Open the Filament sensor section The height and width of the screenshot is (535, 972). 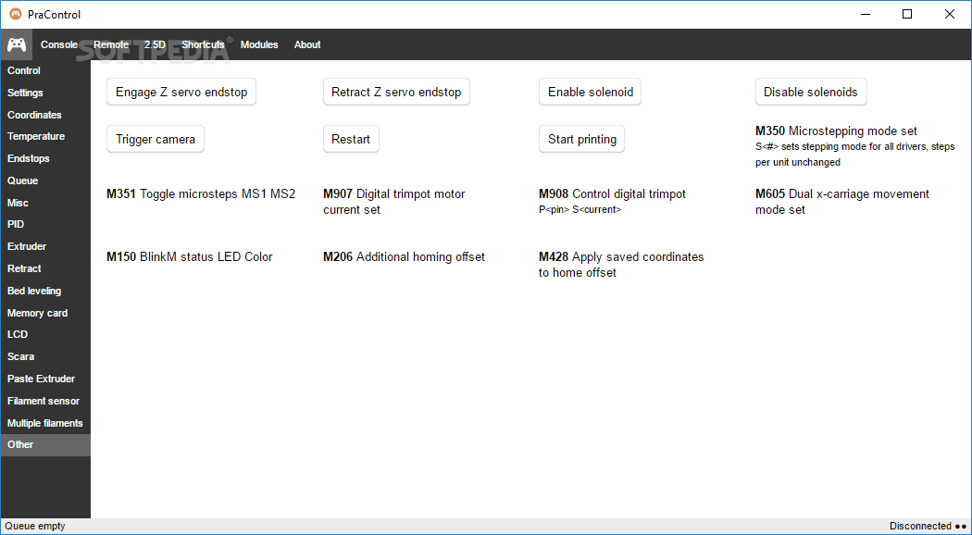coord(46,401)
